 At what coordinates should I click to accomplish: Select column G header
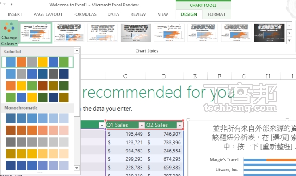[244, 76]
